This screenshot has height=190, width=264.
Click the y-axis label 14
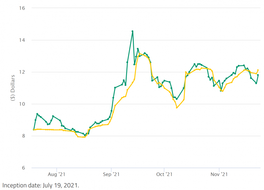click(22, 40)
